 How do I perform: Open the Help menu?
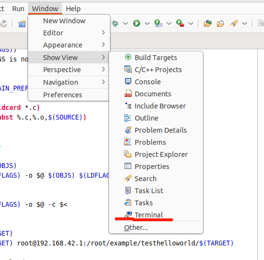coord(73,9)
